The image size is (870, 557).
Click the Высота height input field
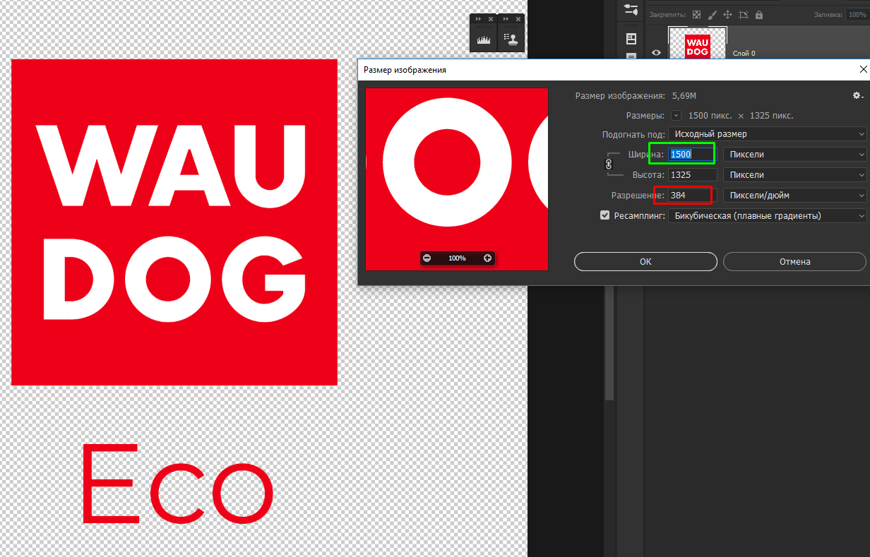(x=692, y=174)
